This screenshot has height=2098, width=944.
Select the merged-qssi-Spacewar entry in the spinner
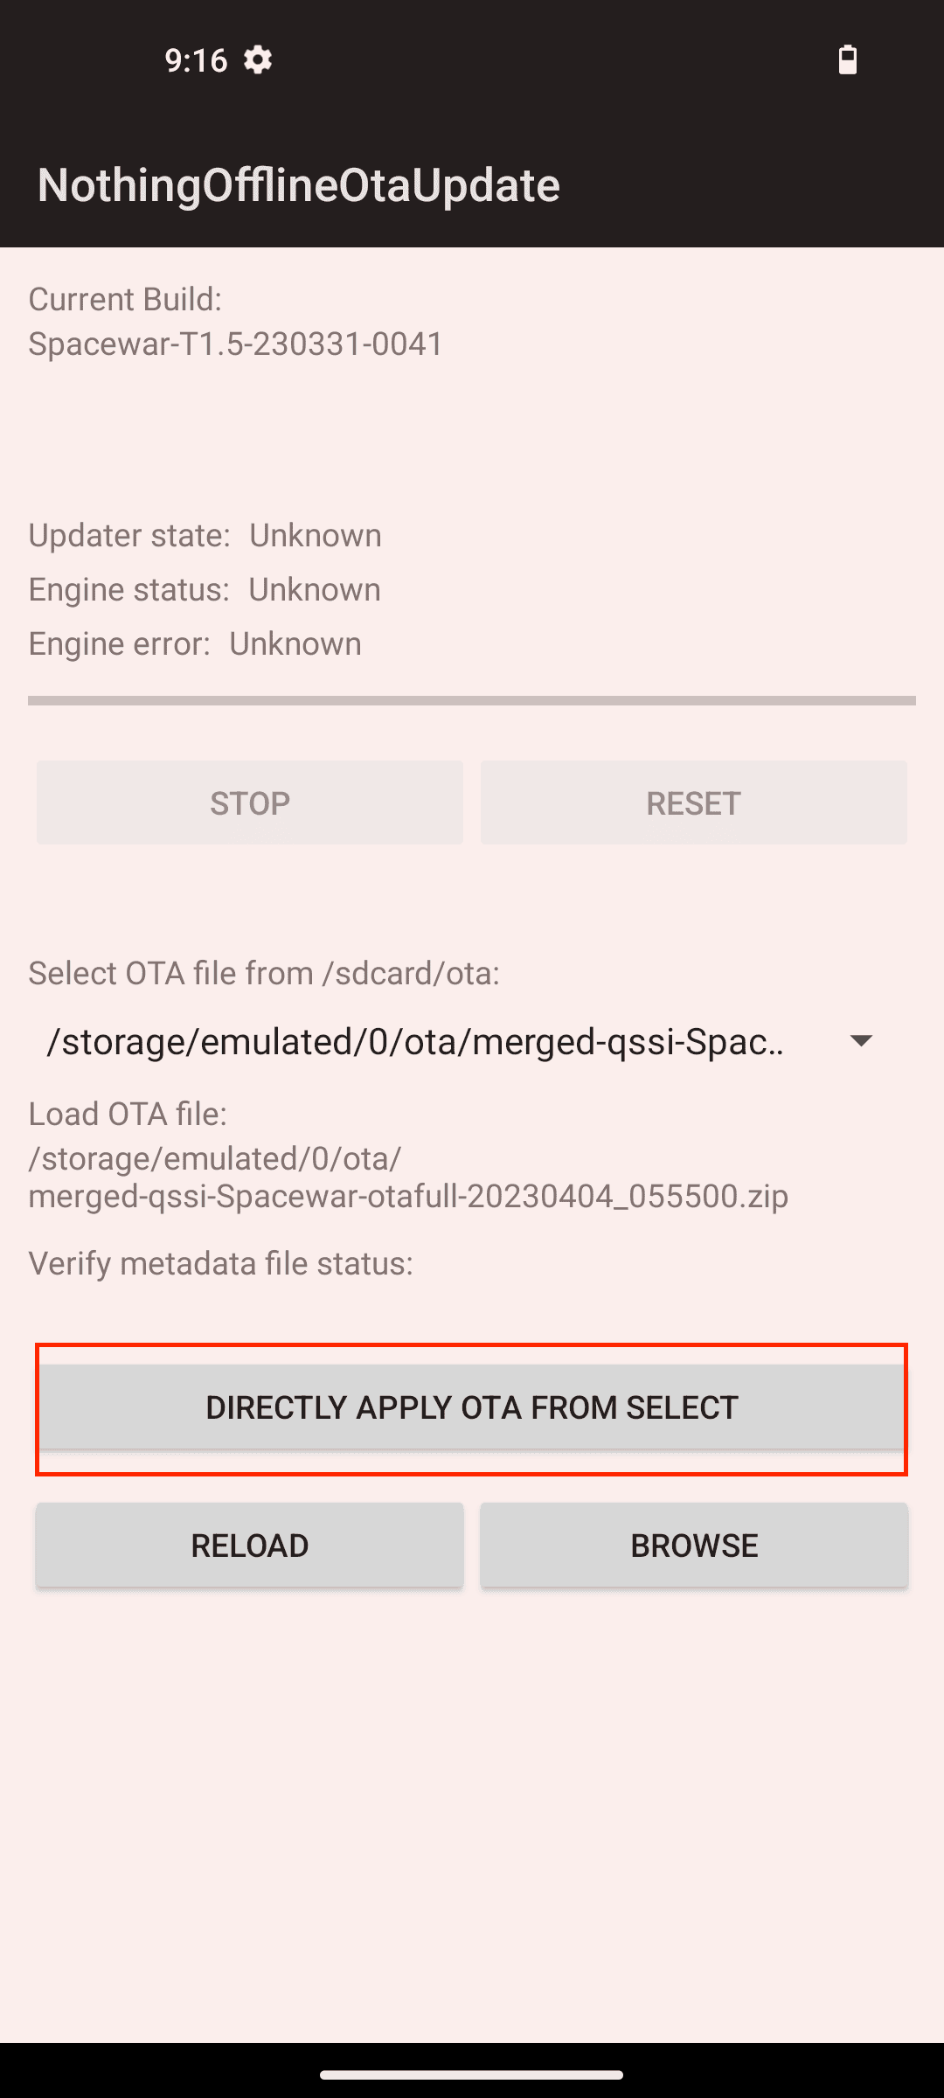[x=417, y=1042]
